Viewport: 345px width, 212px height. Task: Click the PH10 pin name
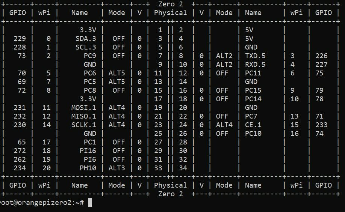click(x=88, y=168)
